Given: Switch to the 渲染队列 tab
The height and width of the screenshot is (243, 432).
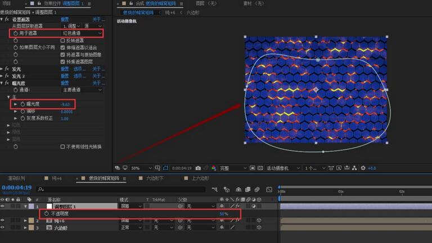Looking at the screenshot, I should click(x=16, y=178).
